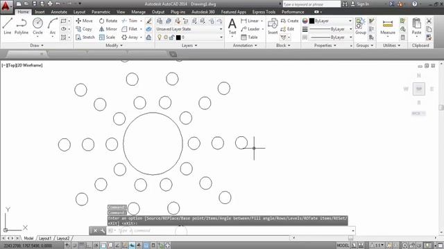Switch to the Layout2 tab
Image resolution: width=444 pixels, height=249 pixels.
tap(63, 239)
